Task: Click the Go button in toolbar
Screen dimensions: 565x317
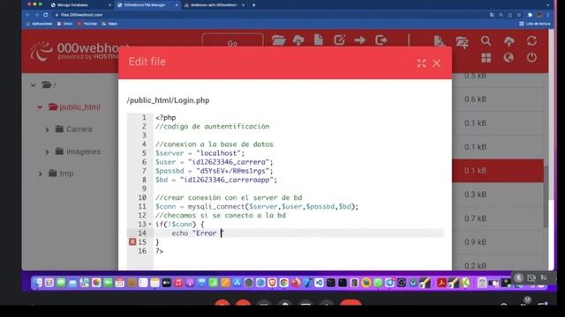Action: pos(232,41)
